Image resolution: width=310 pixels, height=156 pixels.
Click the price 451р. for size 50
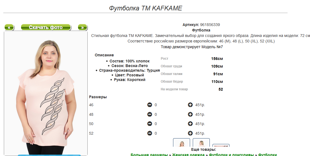coord(200,124)
